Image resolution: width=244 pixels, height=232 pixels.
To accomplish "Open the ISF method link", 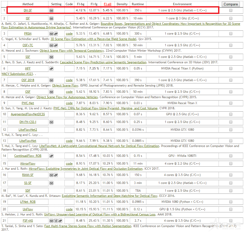I will pos(28,19).
